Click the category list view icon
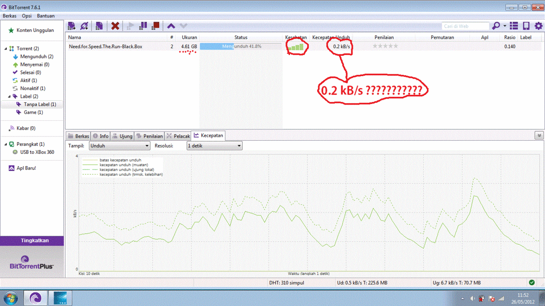545x306 pixels. [514, 26]
